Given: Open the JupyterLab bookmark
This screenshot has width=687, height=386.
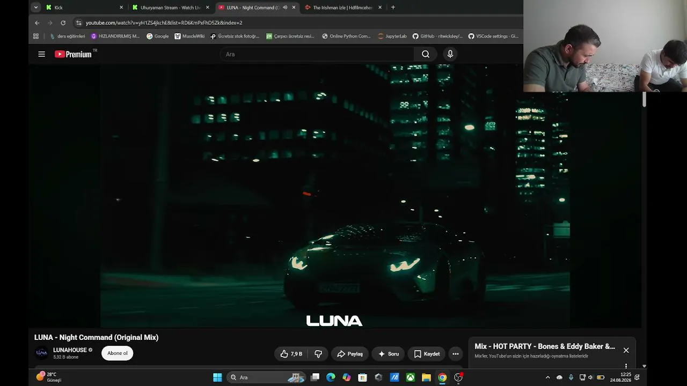Looking at the screenshot, I should (392, 36).
